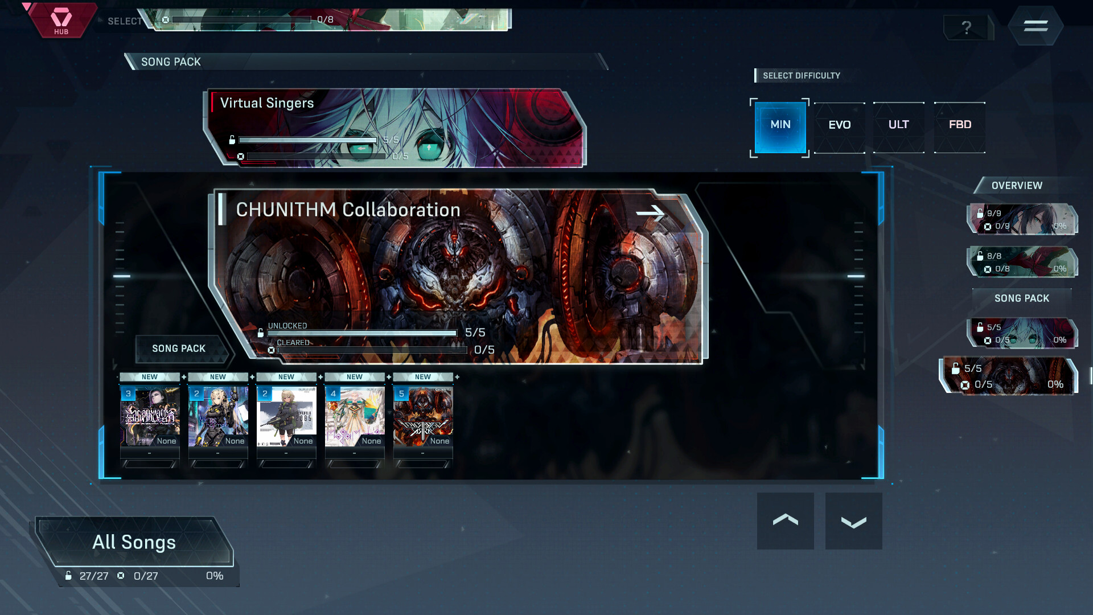Screen dimensions: 1093x615
Task: Open the CHUNITHM Collaboration pack banner
Action: [458, 276]
